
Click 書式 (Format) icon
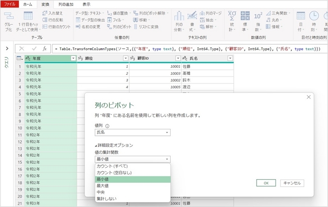coord(192,16)
